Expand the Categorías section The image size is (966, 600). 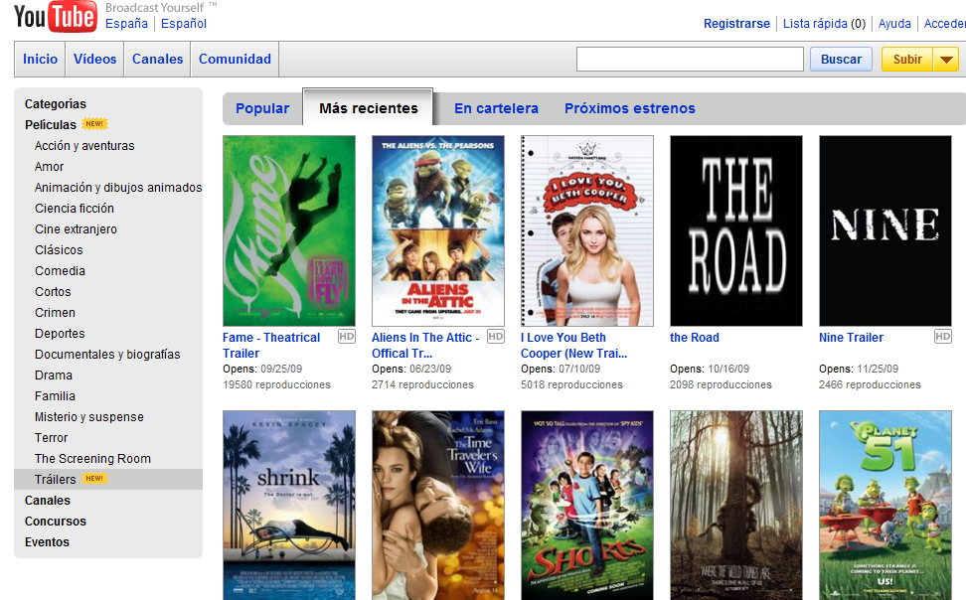[x=55, y=103]
